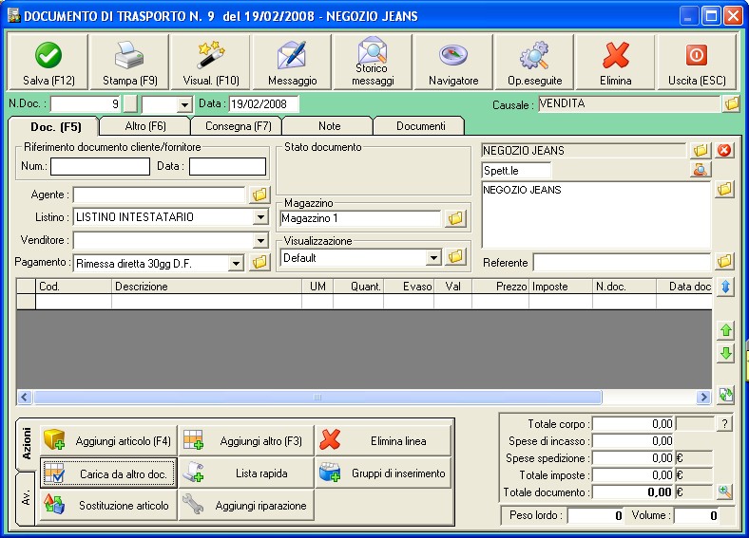Open Causale folder lookup icon

click(x=731, y=103)
